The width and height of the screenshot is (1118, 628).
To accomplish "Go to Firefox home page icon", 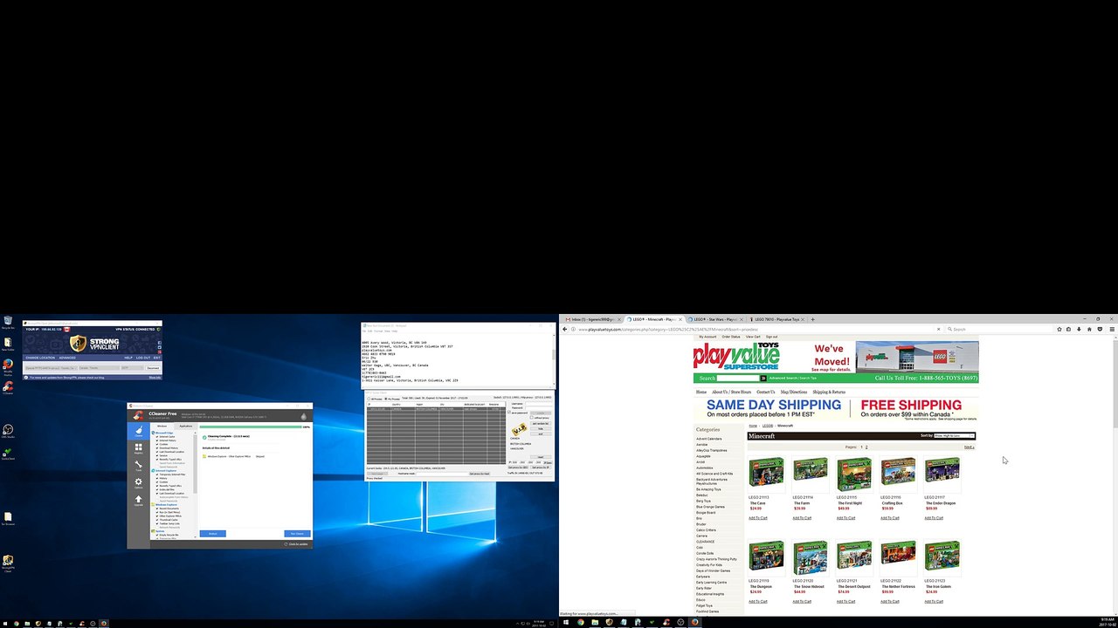I will pyautogui.click(x=1089, y=329).
